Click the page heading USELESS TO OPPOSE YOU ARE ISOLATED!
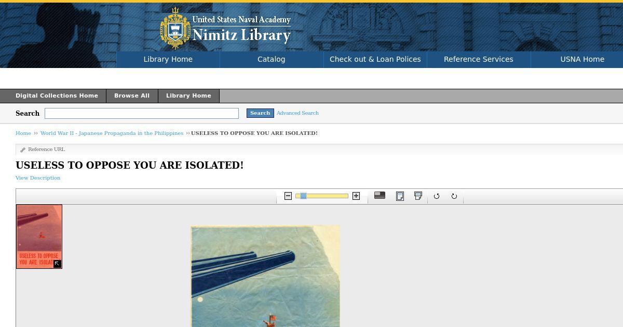Image resolution: width=623 pixels, height=327 pixels. coord(130,165)
